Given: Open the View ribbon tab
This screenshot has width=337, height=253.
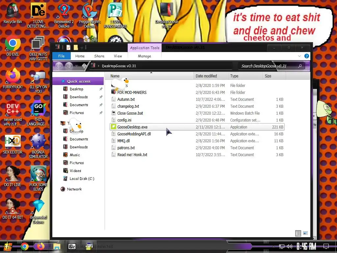Looking at the screenshot, I should click(x=118, y=56).
